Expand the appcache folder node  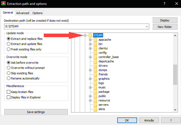[x=90, y=40]
